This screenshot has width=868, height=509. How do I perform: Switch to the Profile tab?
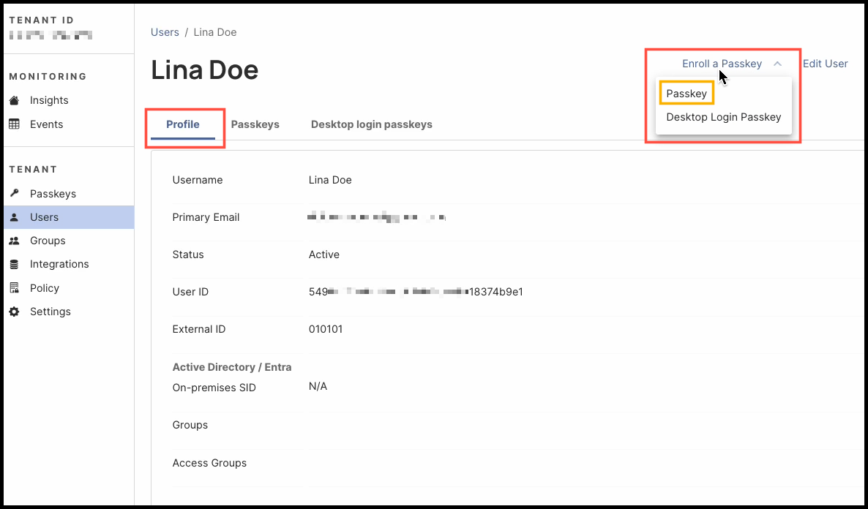[183, 124]
